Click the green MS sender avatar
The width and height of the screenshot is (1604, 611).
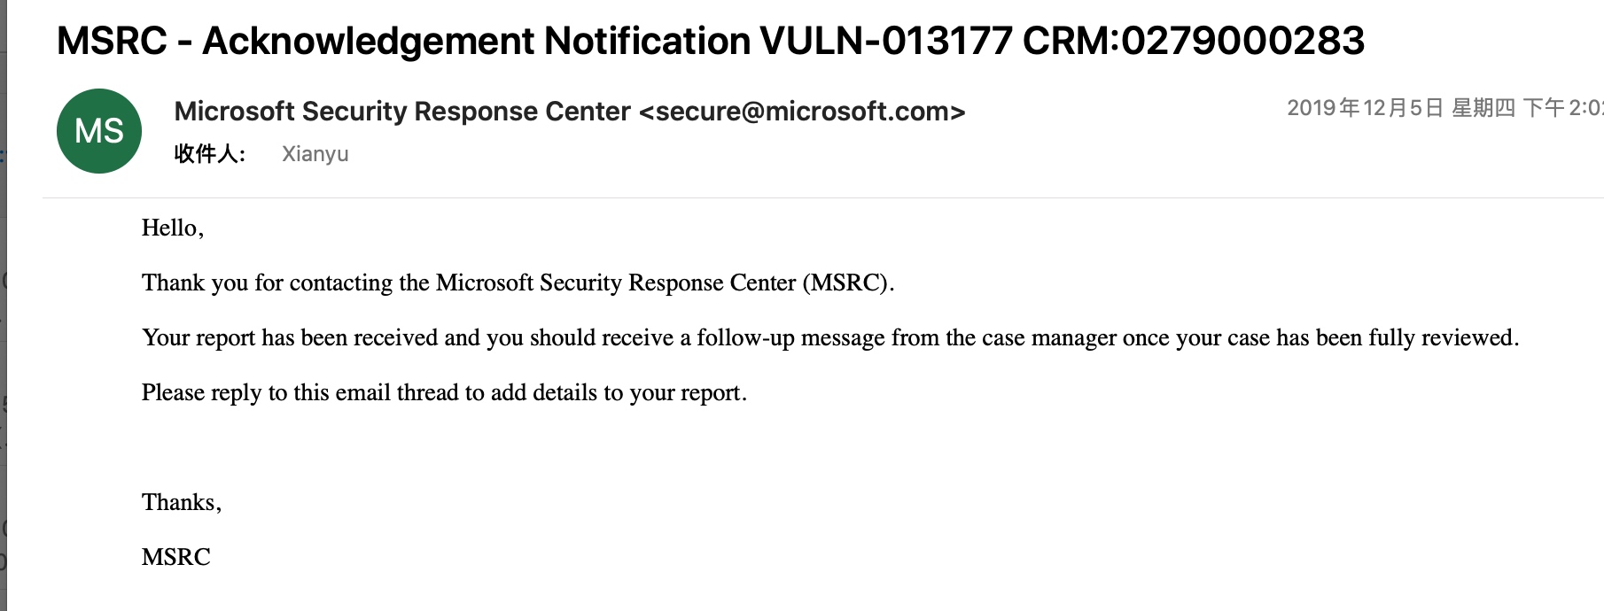click(99, 131)
